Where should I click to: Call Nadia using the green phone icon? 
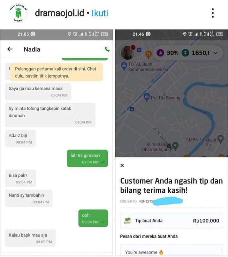click(107, 49)
